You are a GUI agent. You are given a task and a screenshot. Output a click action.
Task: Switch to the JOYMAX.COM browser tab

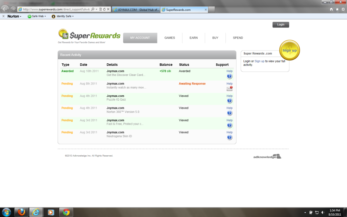136,10
